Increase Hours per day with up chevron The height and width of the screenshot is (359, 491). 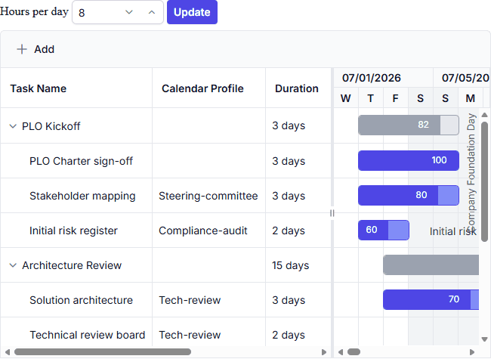152,12
